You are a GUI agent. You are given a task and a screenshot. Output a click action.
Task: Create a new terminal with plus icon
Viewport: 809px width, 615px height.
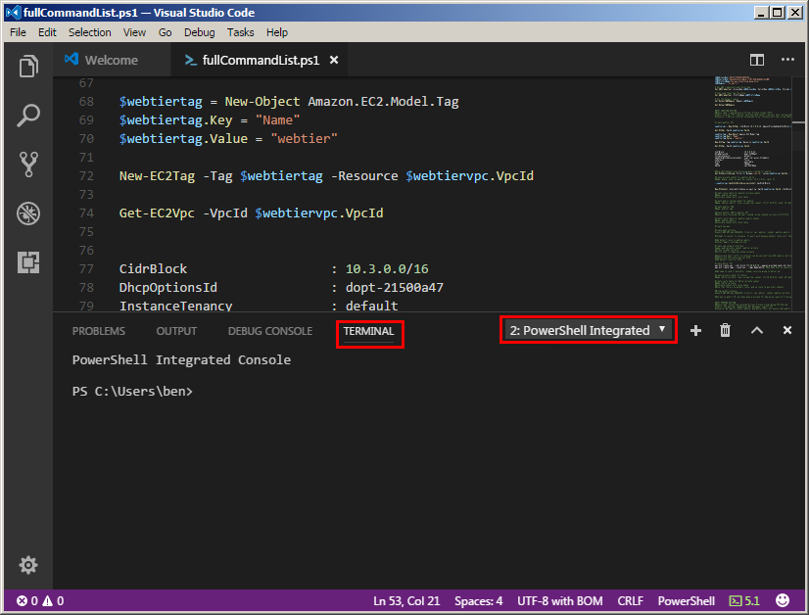pos(695,330)
